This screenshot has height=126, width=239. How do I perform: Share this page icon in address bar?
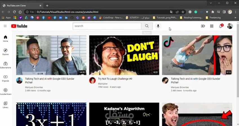[177, 12]
